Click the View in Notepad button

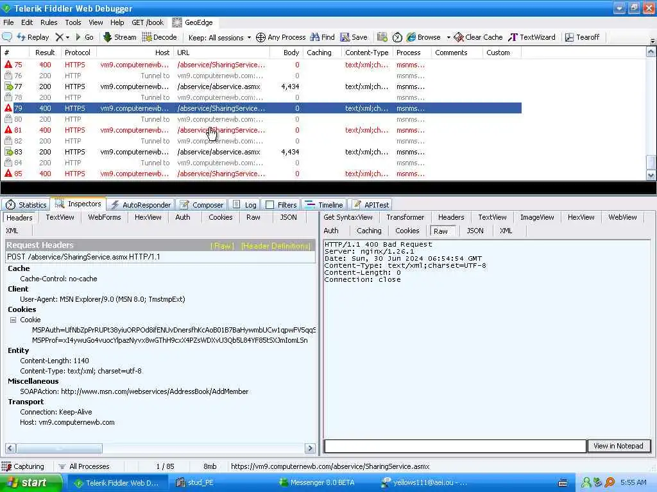(x=619, y=446)
